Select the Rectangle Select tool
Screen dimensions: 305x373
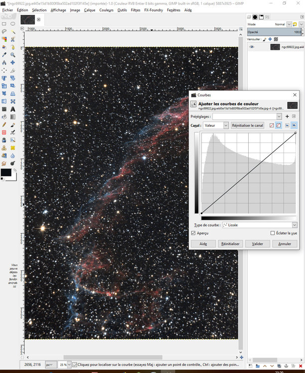pyautogui.click(x=4, y=24)
